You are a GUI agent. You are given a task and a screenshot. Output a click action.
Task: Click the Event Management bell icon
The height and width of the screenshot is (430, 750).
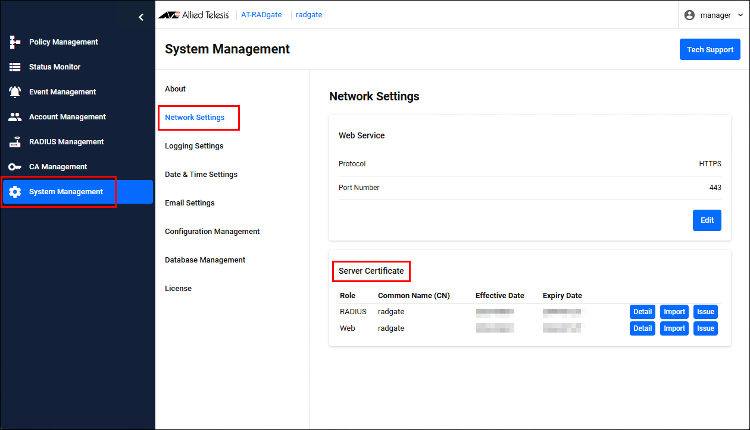(15, 92)
